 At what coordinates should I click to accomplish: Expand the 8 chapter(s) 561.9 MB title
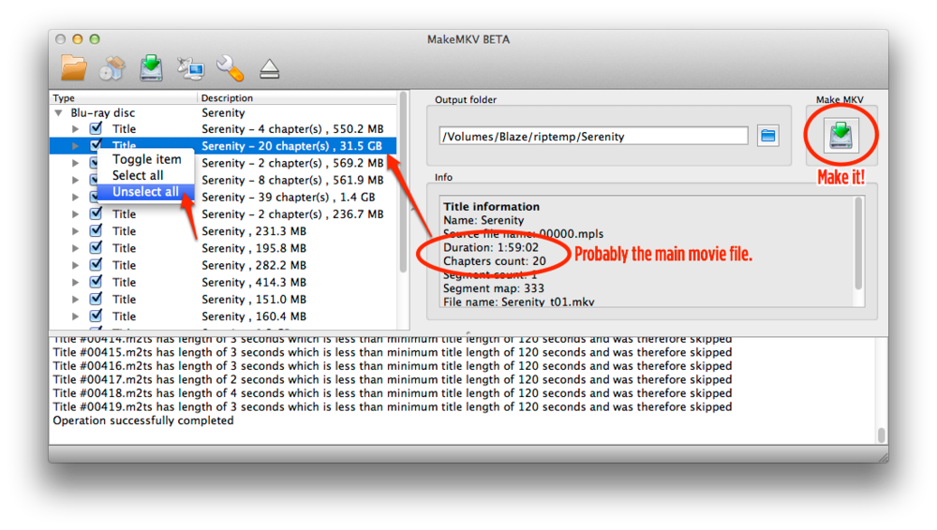[75, 180]
